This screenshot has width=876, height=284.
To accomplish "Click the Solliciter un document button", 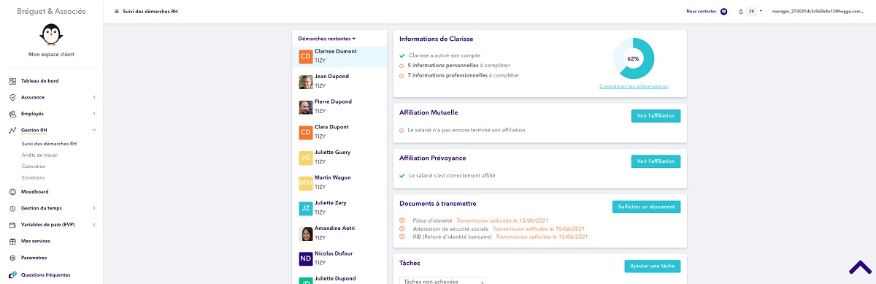I will tap(646, 207).
